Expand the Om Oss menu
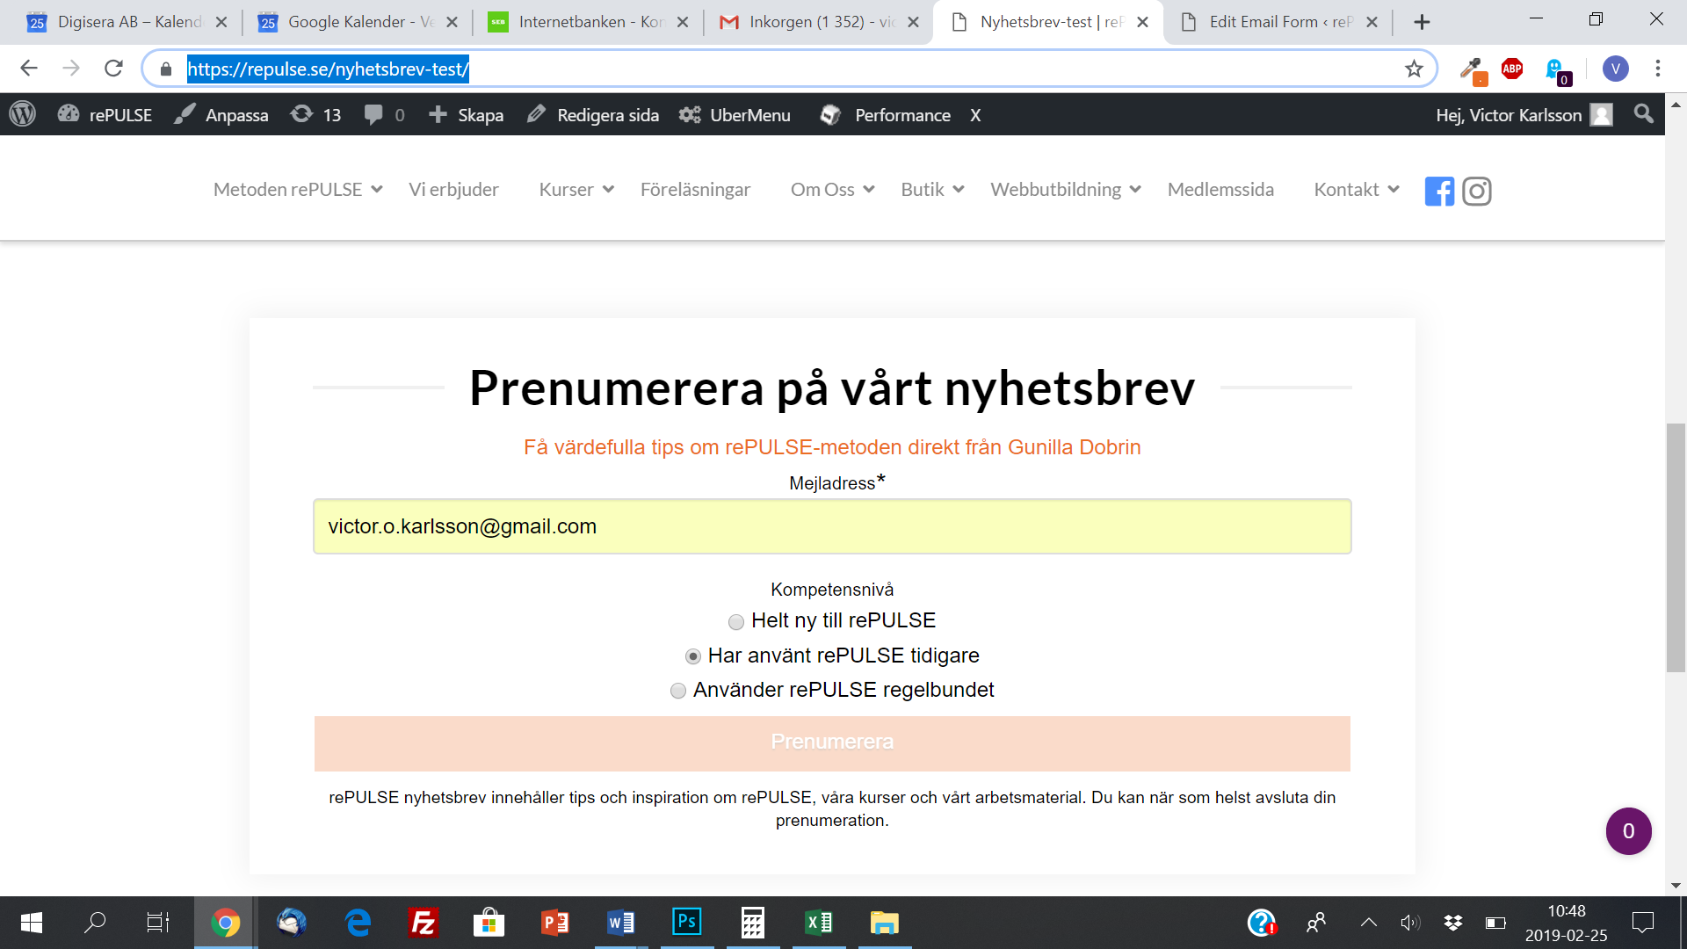 [832, 190]
